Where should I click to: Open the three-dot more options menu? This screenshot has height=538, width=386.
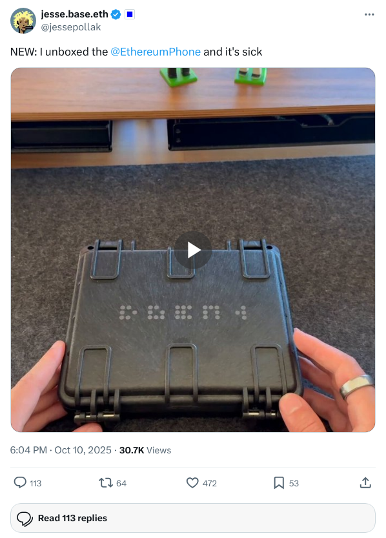coord(369,14)
